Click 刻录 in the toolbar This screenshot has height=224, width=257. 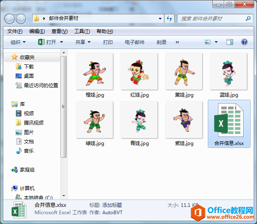tap(162, 42)
